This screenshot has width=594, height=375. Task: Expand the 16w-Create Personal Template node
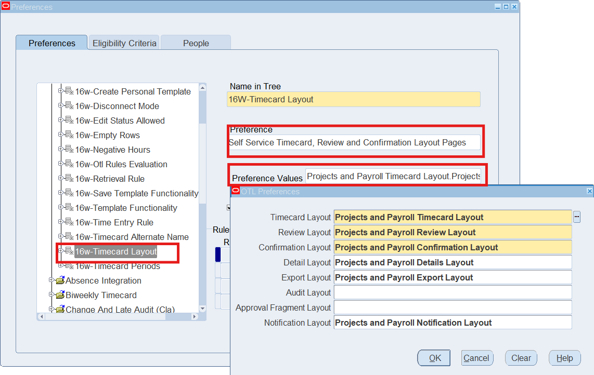[61, 91]
